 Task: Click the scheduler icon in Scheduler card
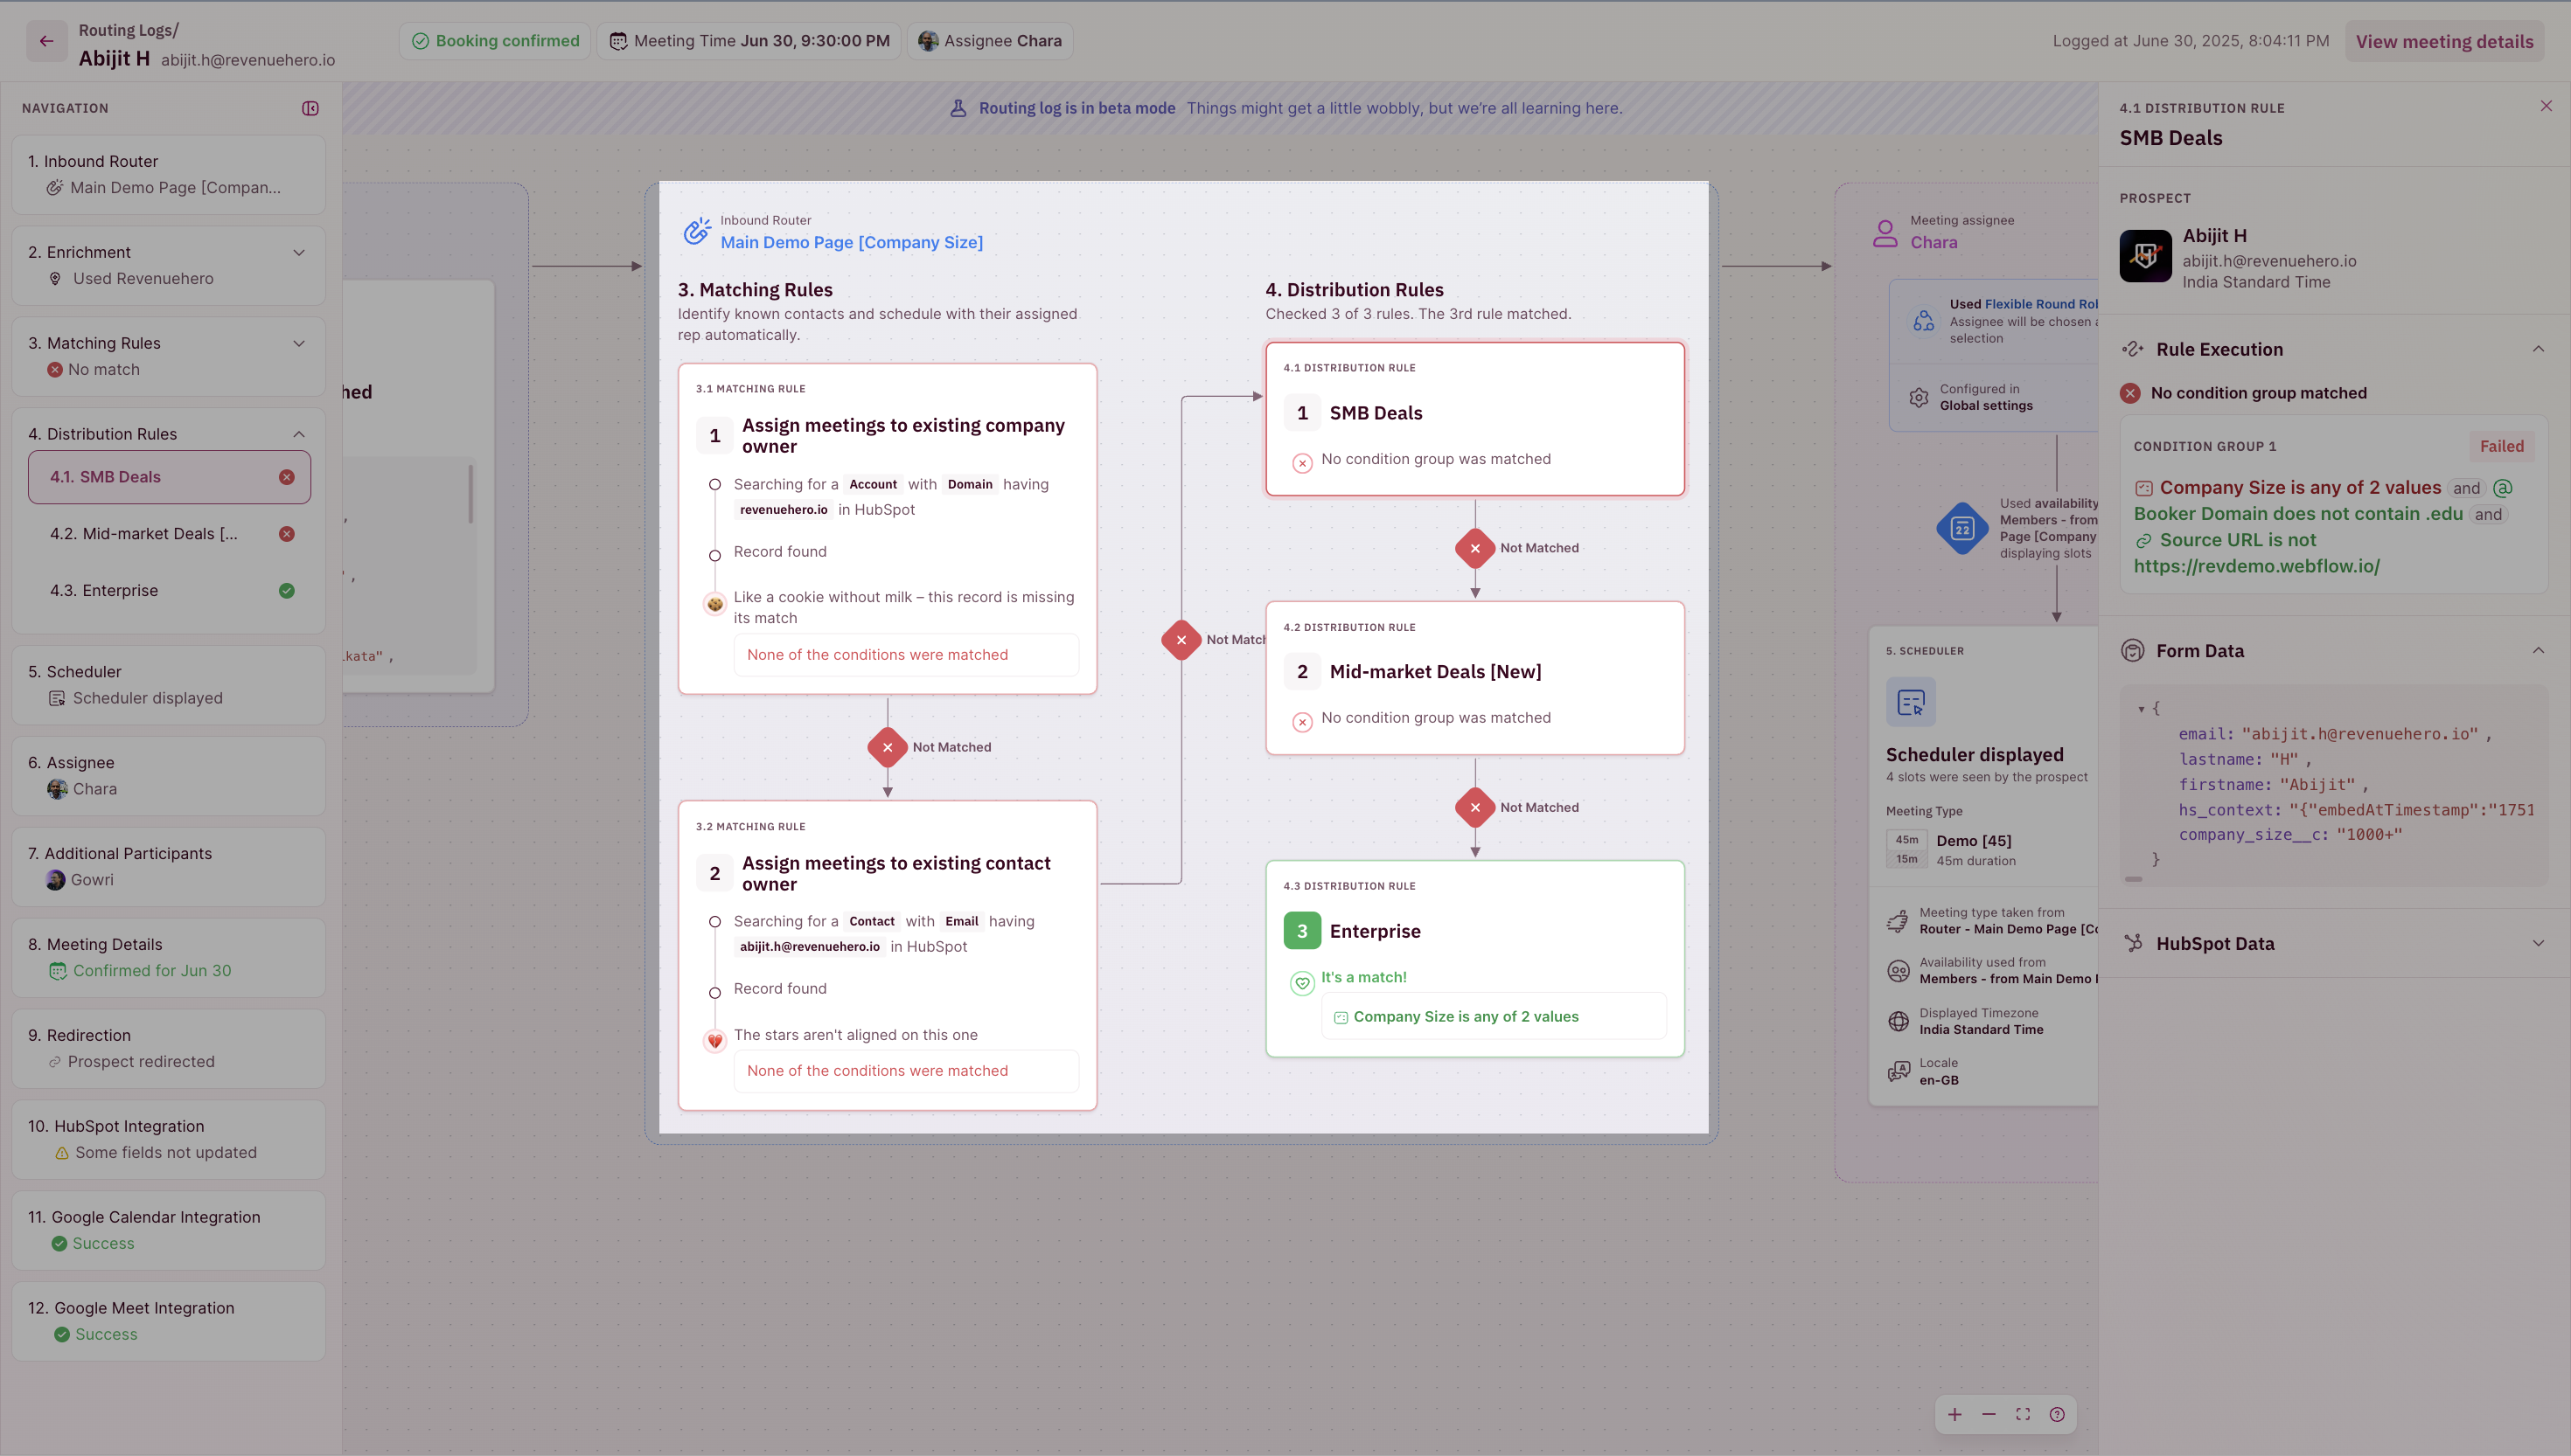[1911, 702]
